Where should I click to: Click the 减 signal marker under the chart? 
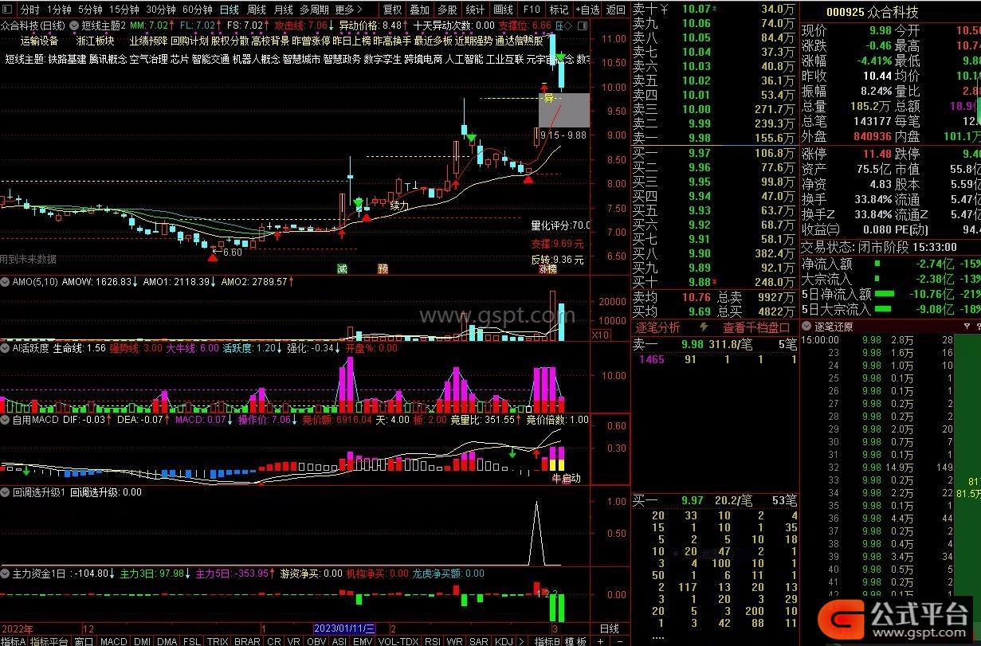[343, 268]
